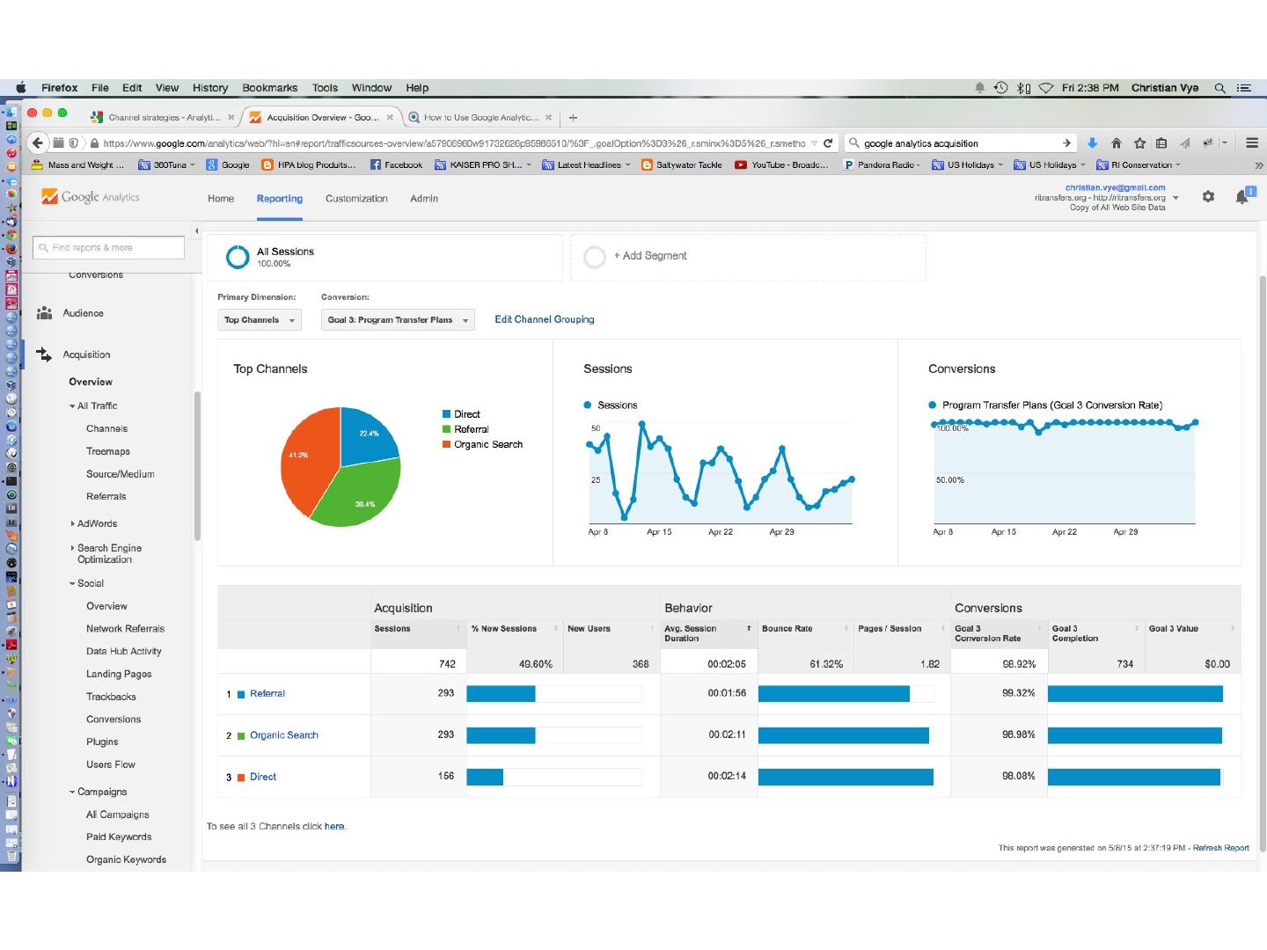Click the Find reports & more search field

tap(109, 248)
